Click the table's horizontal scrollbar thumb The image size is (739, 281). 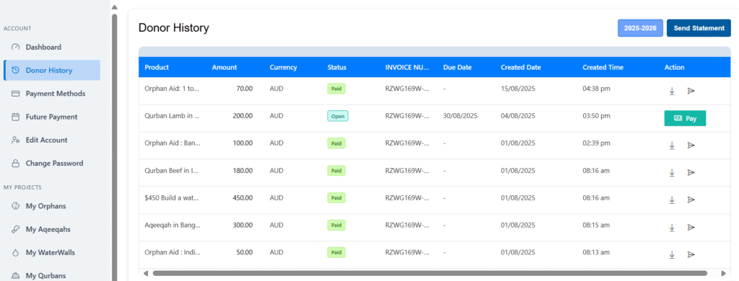click(x=430, y=273)
